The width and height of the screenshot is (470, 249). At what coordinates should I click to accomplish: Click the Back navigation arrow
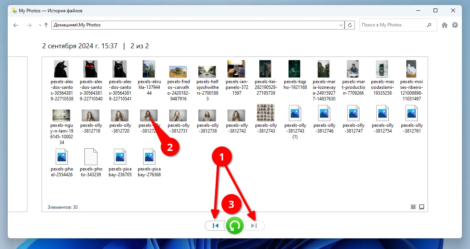click(x=16, y=25)
